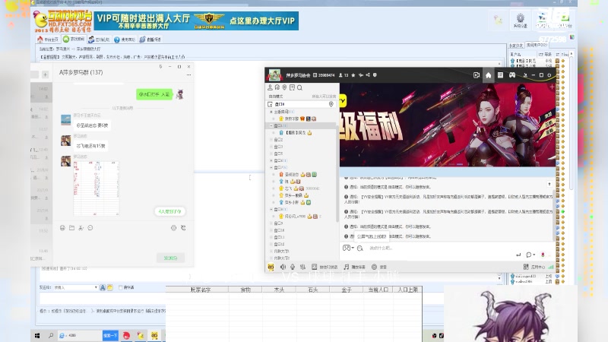The image size is (608, 342).
Task: Click the YY channel avatar thumbnail
Action: pyautogui.click(x=275, y=74)
